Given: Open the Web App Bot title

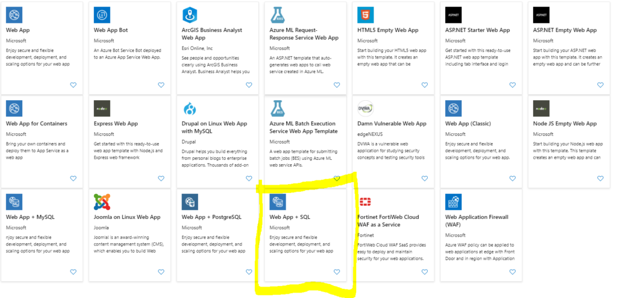Looking at the screenshot, I should (111, 30).
